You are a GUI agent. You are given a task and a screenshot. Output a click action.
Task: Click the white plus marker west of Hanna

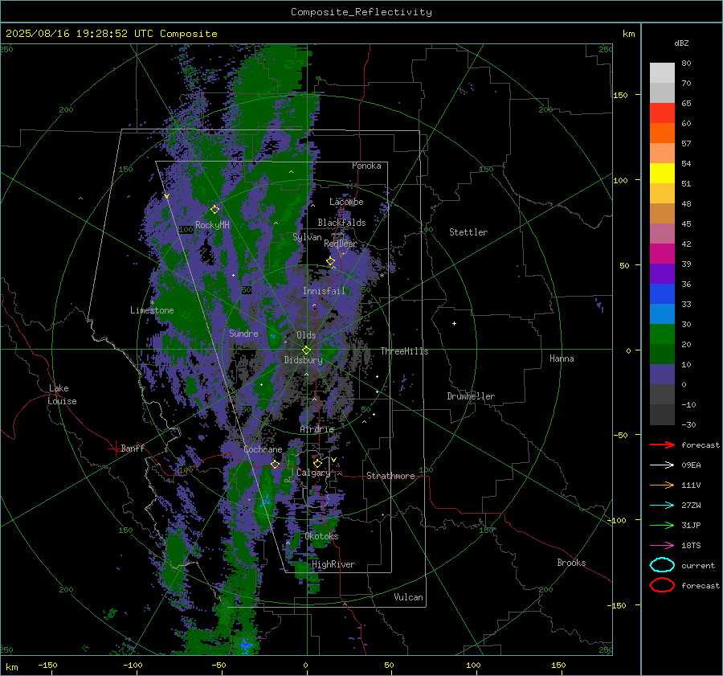coord(454,323)
